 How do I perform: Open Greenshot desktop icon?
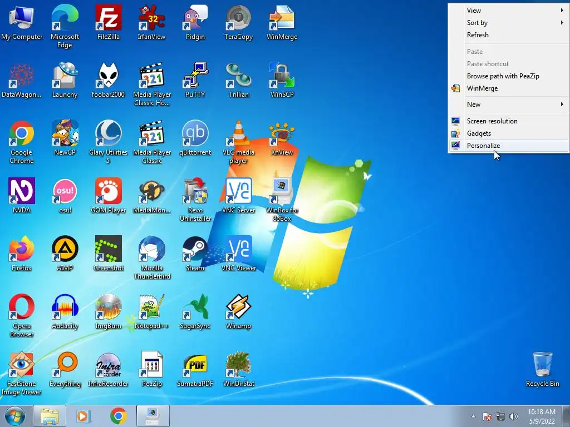(109, 254)
